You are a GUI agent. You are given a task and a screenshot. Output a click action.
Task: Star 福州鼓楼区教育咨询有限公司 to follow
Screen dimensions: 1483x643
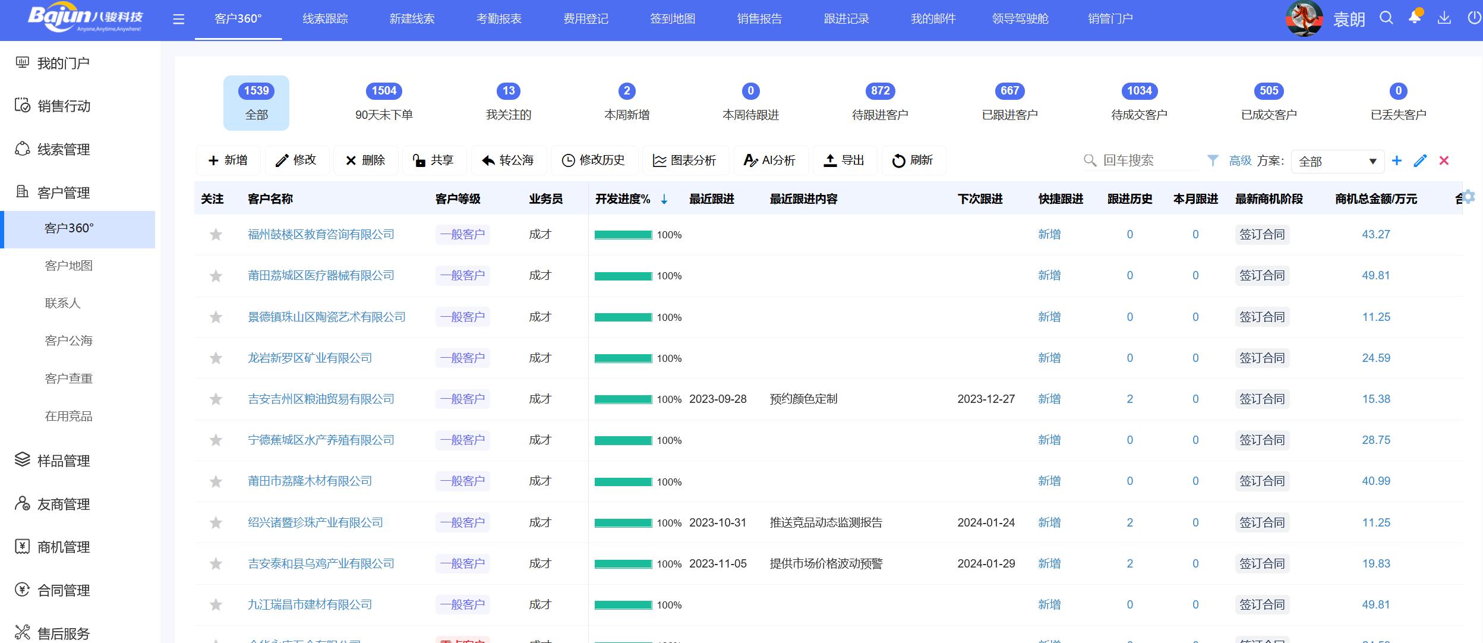[x=216, y=235]
